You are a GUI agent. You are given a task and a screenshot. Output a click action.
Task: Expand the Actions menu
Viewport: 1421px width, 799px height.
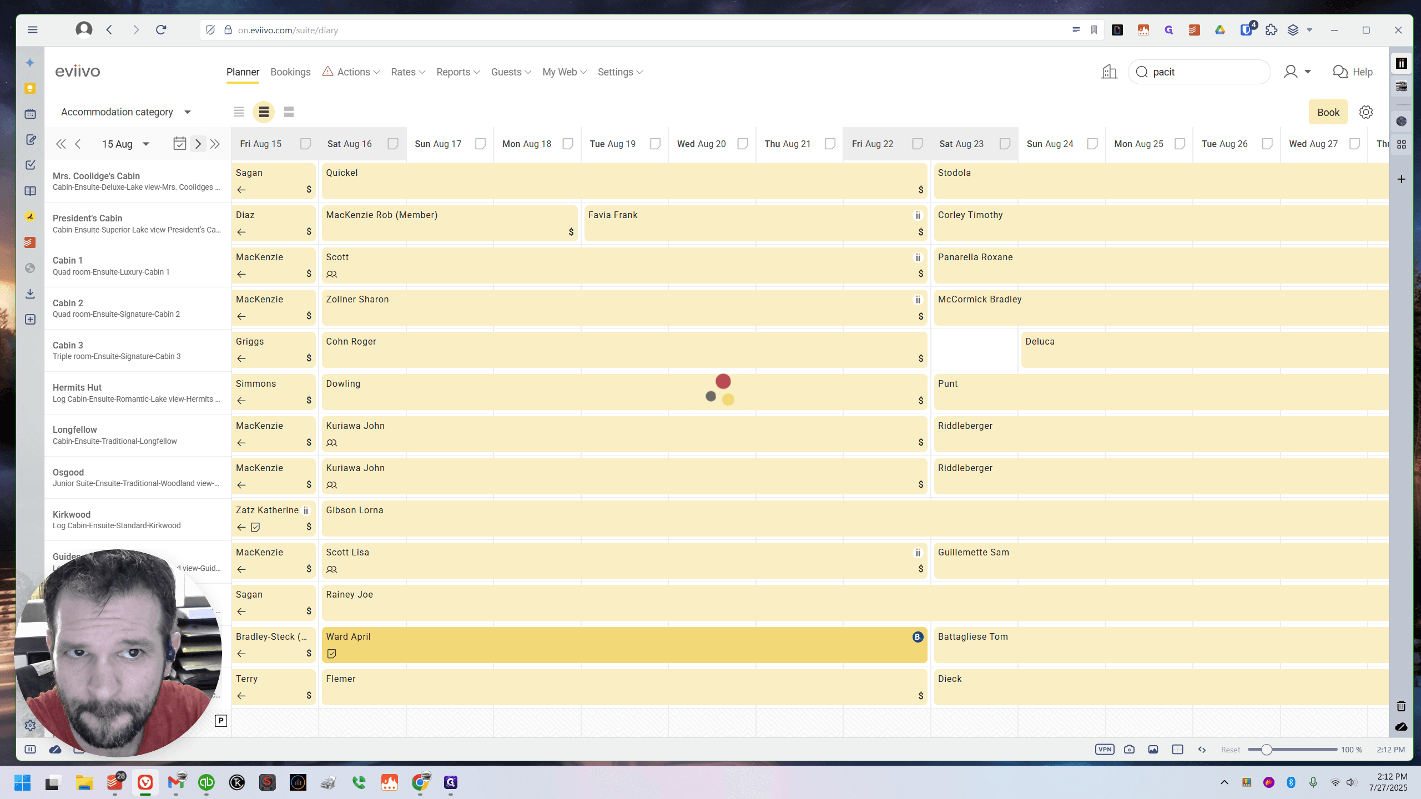351,72
